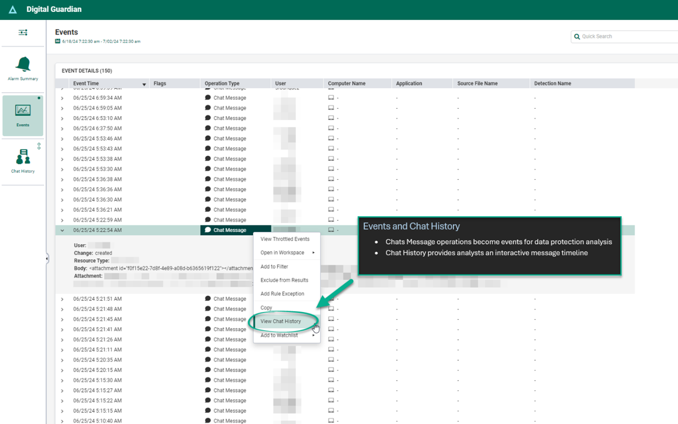
Task: Select the 06/25/24 5:22:59 AM timestamp
Action: click(97, 220)
